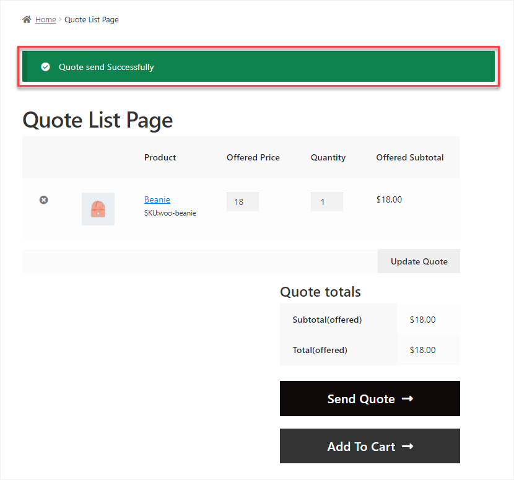Remove the Beanie from the quote list

[x=43, y=199]
